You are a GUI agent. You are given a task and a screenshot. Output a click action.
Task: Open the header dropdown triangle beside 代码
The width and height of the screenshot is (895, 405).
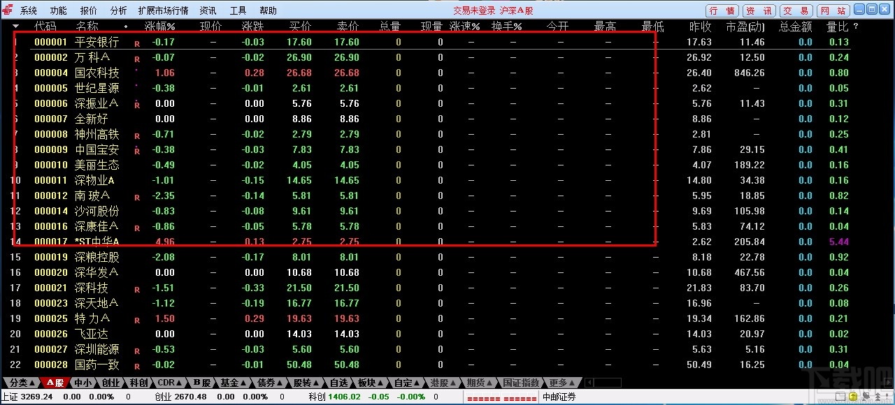coord(16,27)
